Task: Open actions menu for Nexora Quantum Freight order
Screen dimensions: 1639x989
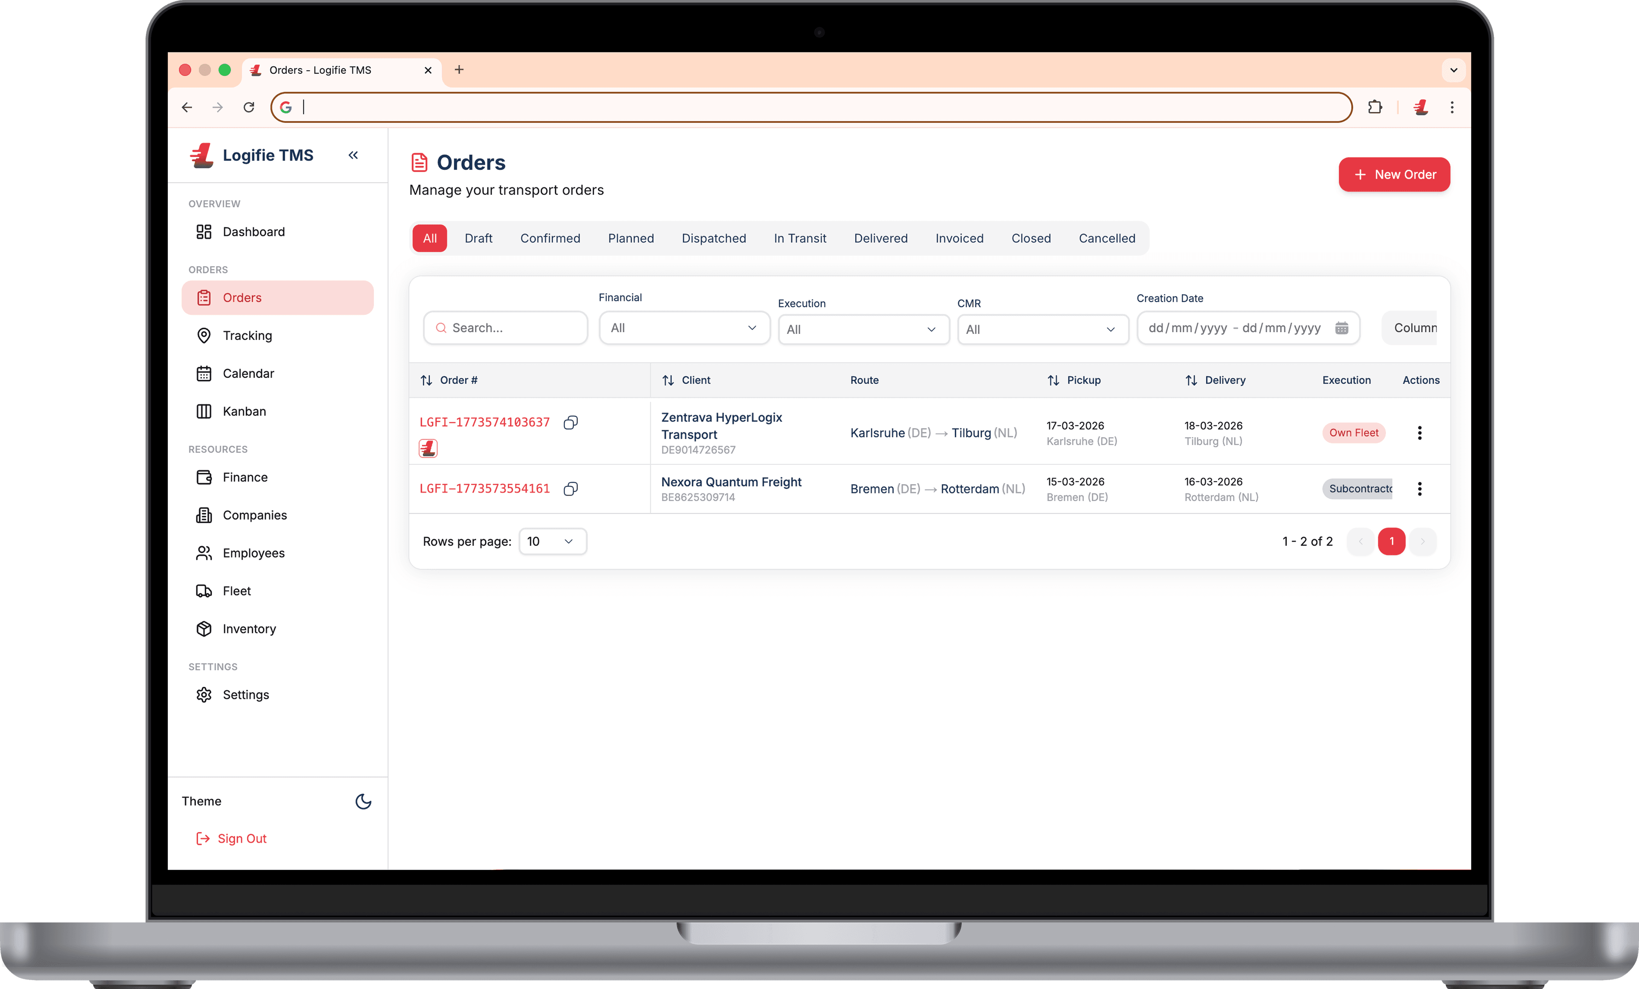Action: point(1420,489)
